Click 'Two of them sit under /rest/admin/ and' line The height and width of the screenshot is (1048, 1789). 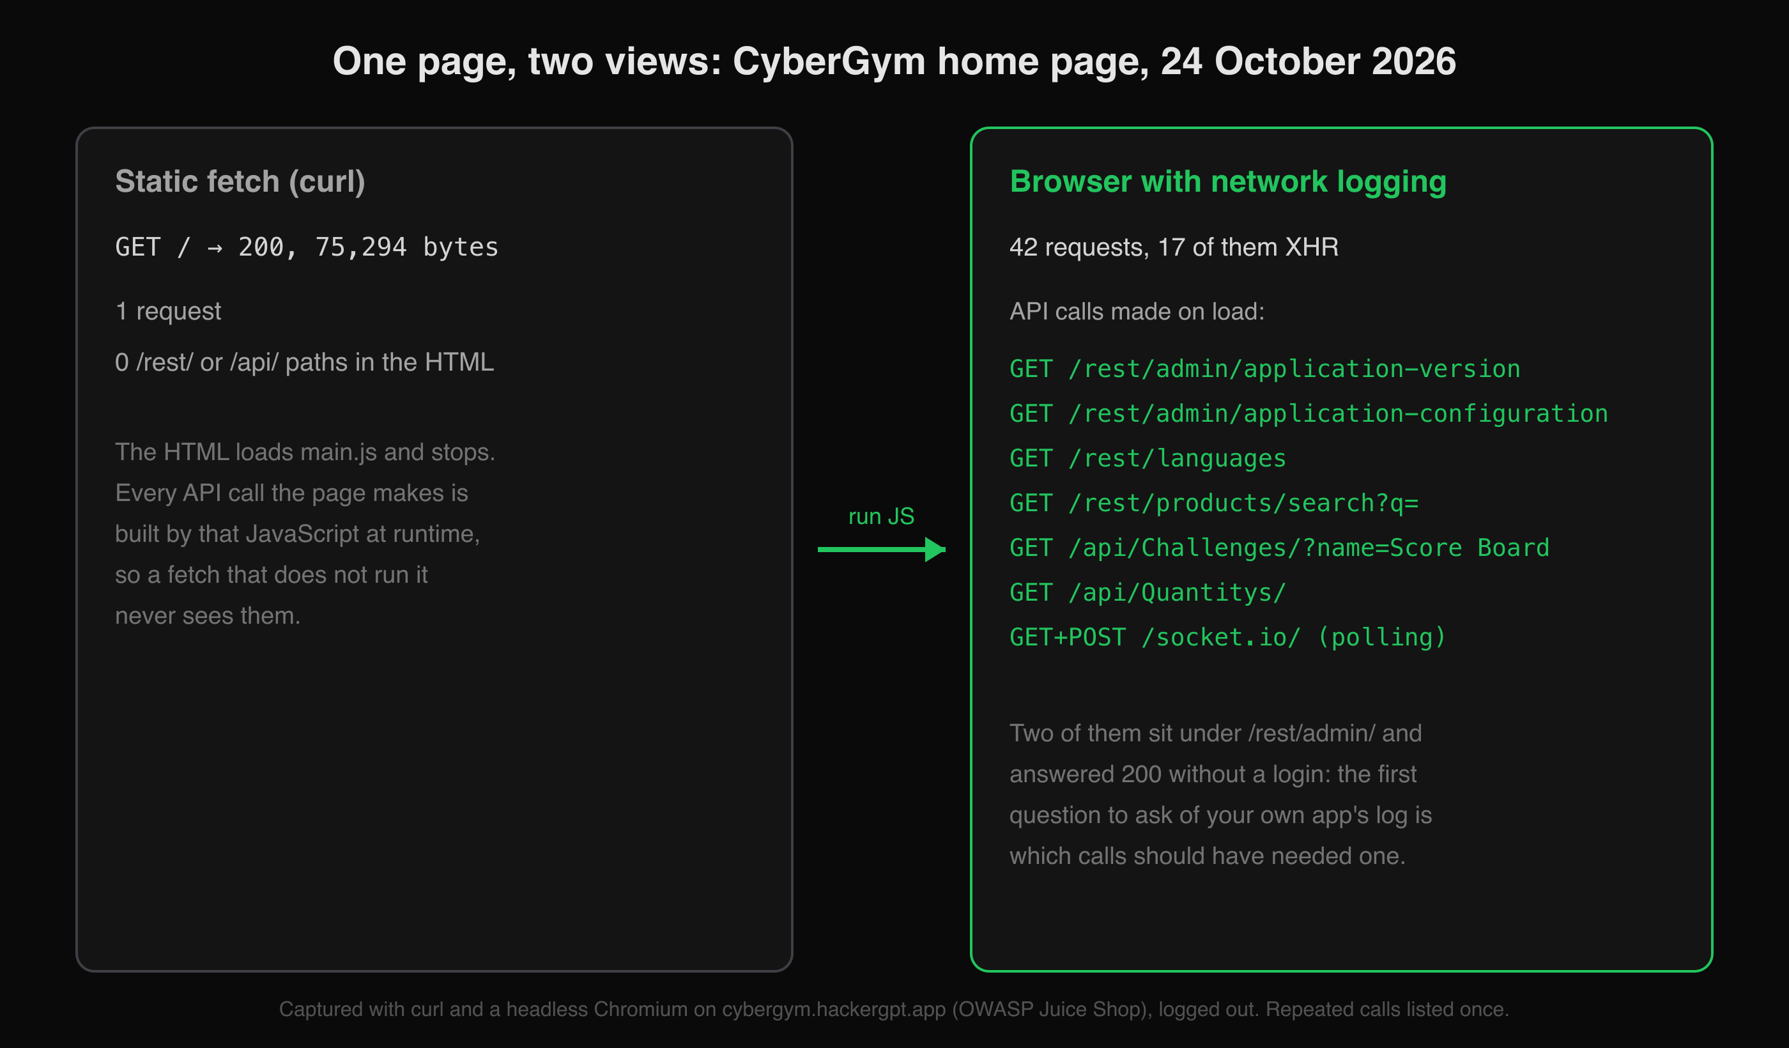pos(1215,734)
